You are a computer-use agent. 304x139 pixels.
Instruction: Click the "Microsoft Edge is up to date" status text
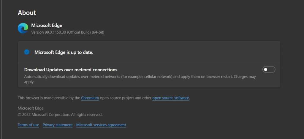pos(64,53)
